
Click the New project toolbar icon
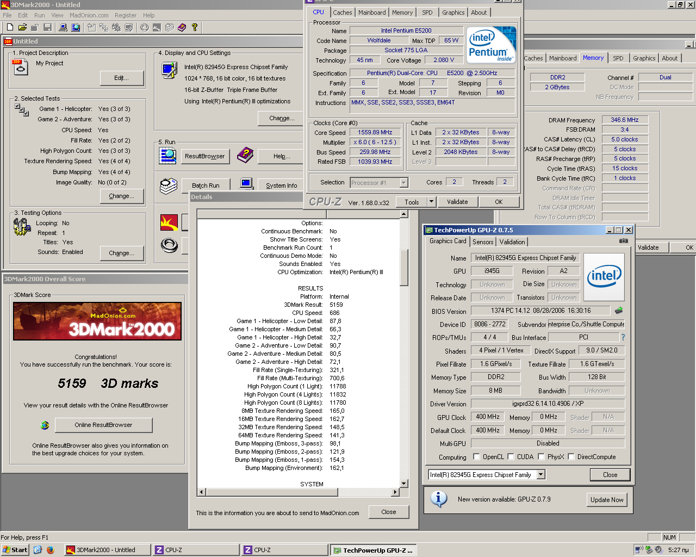pos(10,27)
